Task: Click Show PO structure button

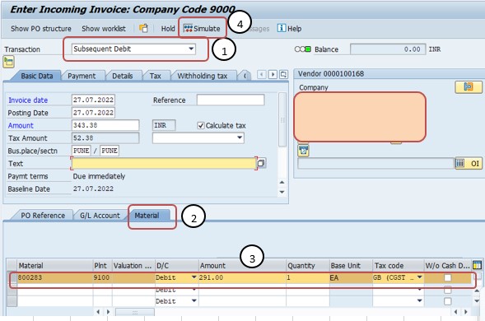Action: coord(41,29)
